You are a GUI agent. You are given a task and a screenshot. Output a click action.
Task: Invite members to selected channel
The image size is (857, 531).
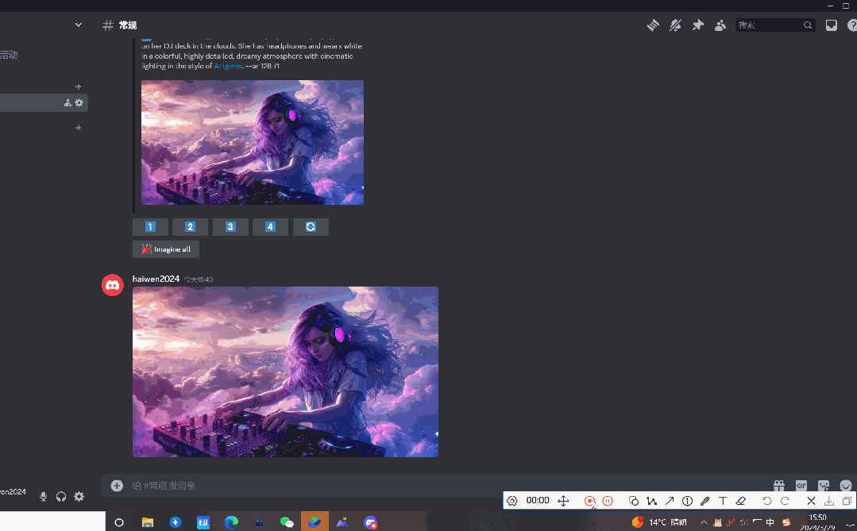click(68, 102)
